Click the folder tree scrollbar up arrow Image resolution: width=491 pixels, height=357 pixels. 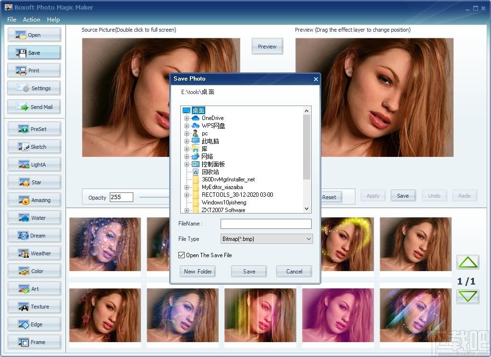[x=306, y=111]
